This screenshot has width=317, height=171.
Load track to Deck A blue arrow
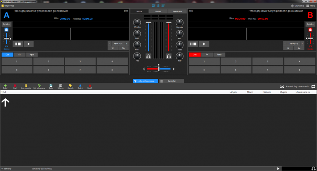click(80, 86)
